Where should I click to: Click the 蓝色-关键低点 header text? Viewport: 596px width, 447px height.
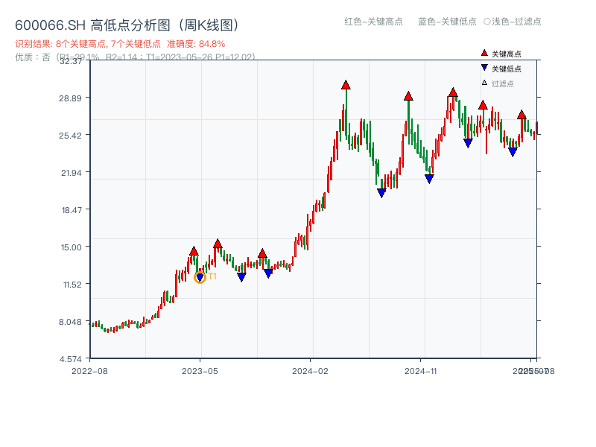[447, 22]
